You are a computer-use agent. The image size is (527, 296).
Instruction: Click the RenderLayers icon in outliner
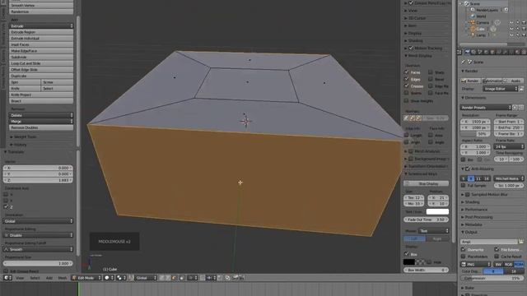[473, 10]
